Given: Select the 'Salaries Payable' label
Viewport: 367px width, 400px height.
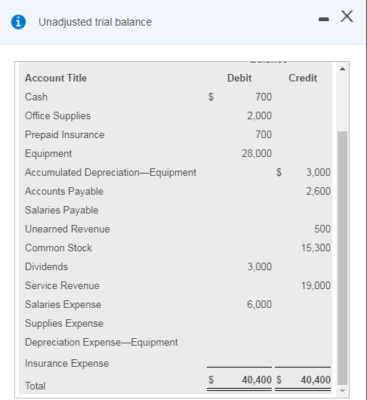Looking at the screenshot, I should pyautogui.click(x=61, y=211).
